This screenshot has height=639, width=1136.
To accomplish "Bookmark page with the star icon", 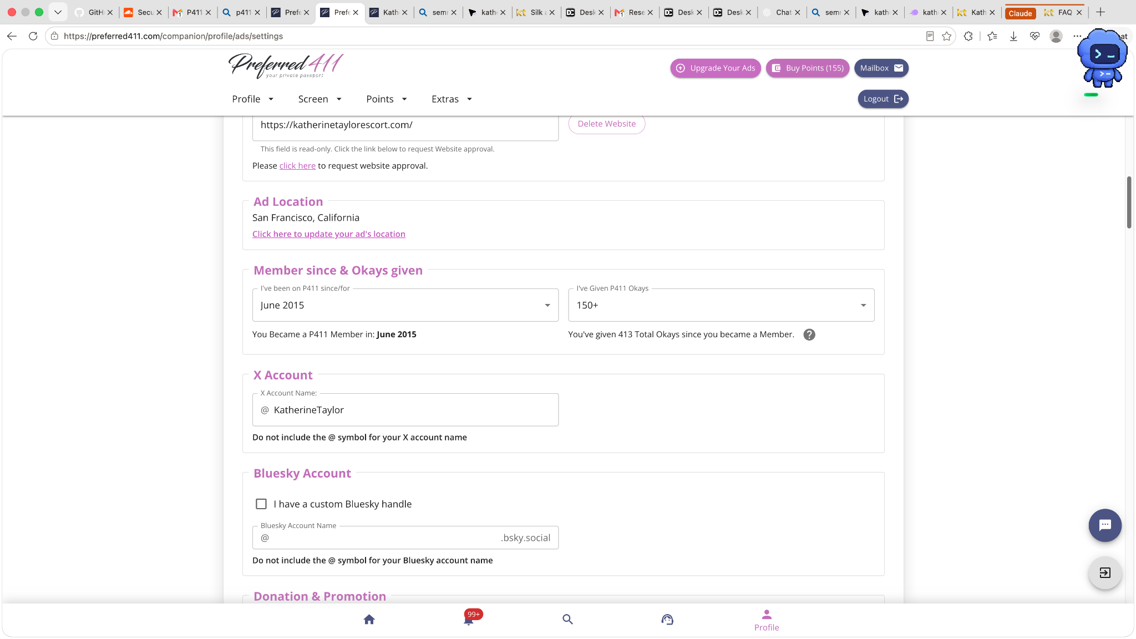I will tap(946, 36).
